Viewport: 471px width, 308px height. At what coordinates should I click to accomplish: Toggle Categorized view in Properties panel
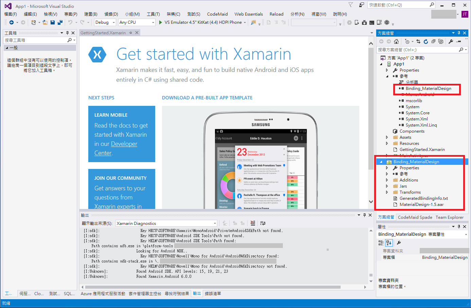[x=381, y=243]
